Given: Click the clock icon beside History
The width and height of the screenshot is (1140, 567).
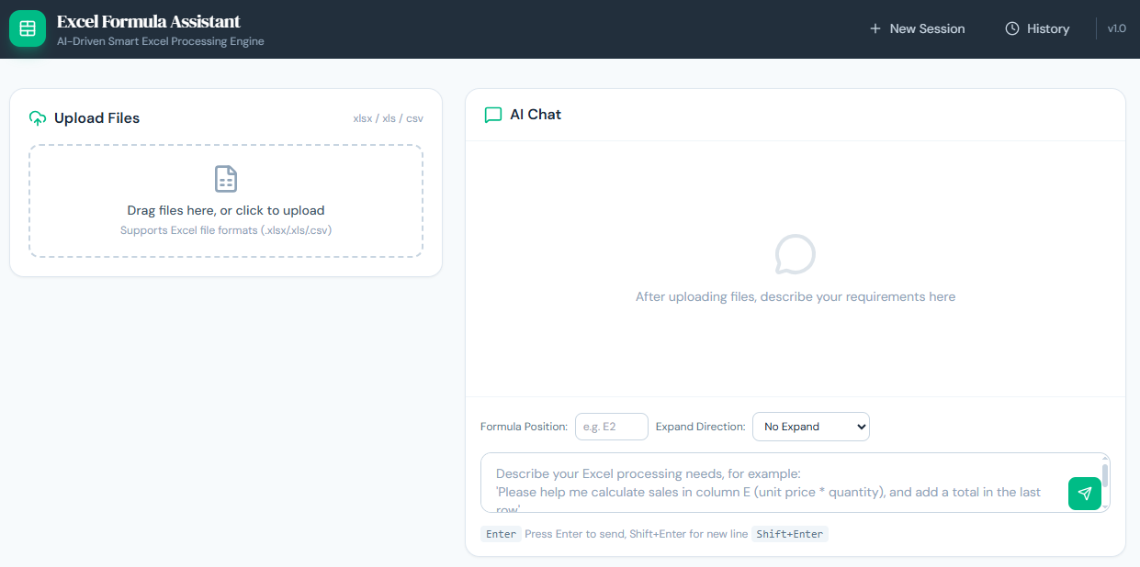Looking at the screenshot, I should click(x=1012, y=28).
